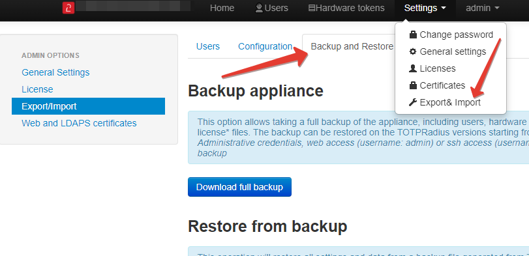
Task: Click the gear icon next to General settings
Action: click(413, 51)
